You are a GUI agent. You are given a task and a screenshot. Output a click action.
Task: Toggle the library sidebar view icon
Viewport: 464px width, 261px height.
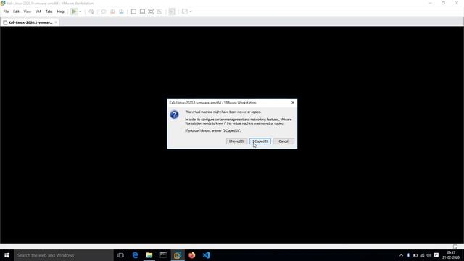coord(133,12)
